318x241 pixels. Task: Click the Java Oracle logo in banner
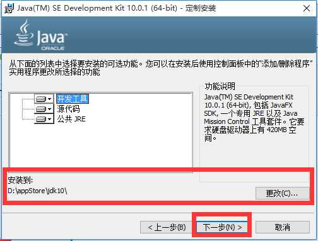coord(40,35)
